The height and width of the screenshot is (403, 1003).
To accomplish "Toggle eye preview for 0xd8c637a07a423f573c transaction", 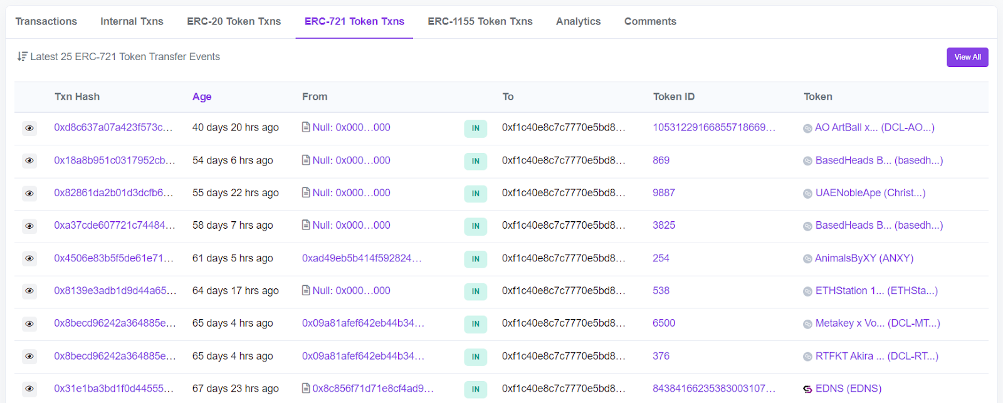I will [29, 128].
